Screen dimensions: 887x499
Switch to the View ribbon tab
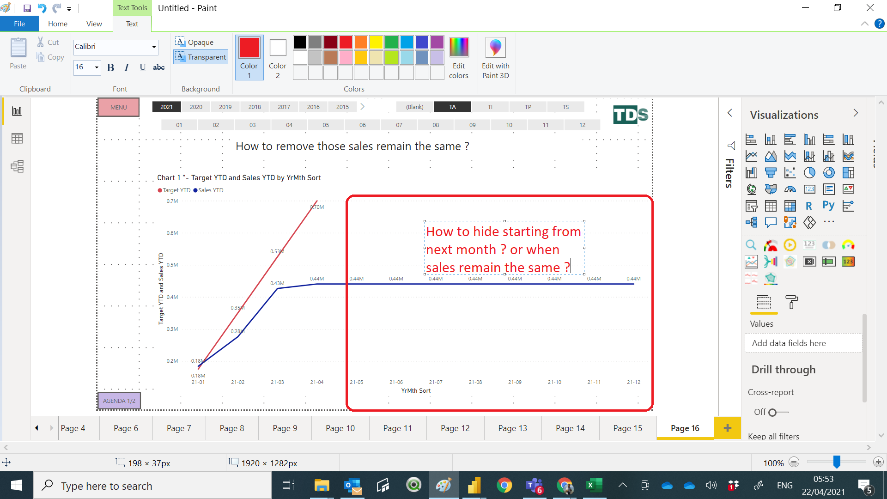coord(94,24)
